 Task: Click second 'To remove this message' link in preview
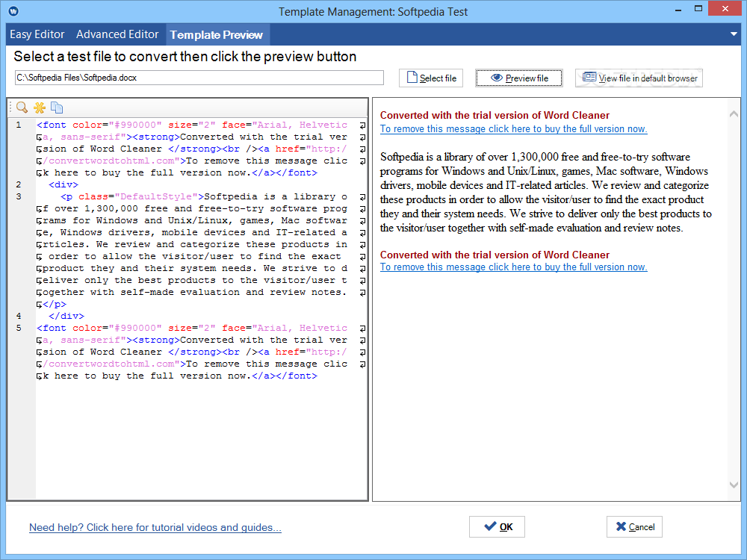[x=514, y=267]
